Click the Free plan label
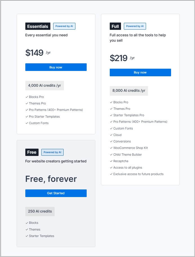Screen dimensions: 195x257 [32, 152]
